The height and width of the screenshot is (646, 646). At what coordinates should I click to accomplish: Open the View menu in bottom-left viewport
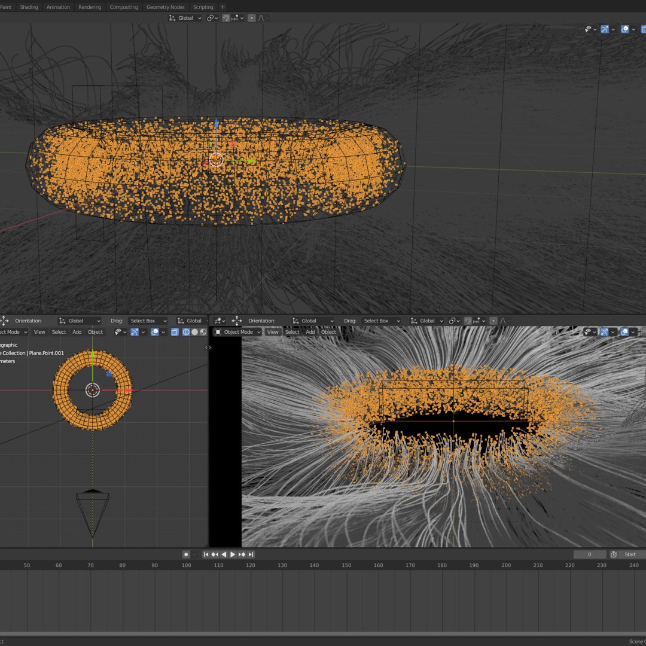pyautogui.click(x=39, y=332)
